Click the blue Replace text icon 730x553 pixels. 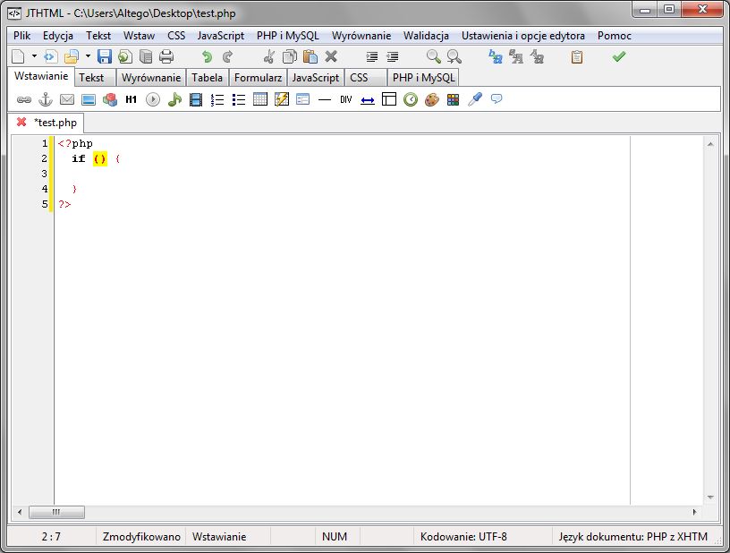coord(496,56)
